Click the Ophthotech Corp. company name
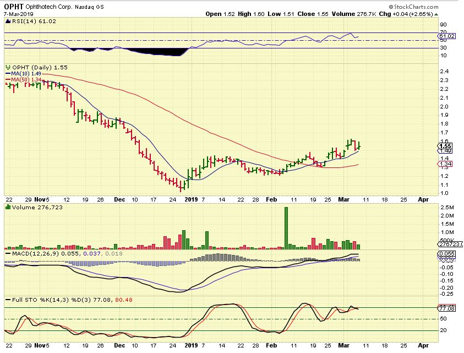Viewport: 464px width, 353px height. (49, 7)
